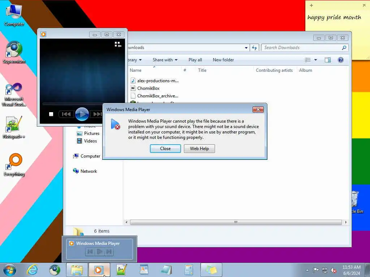Click Play all in the Explorer toolbar

(195, 60)
